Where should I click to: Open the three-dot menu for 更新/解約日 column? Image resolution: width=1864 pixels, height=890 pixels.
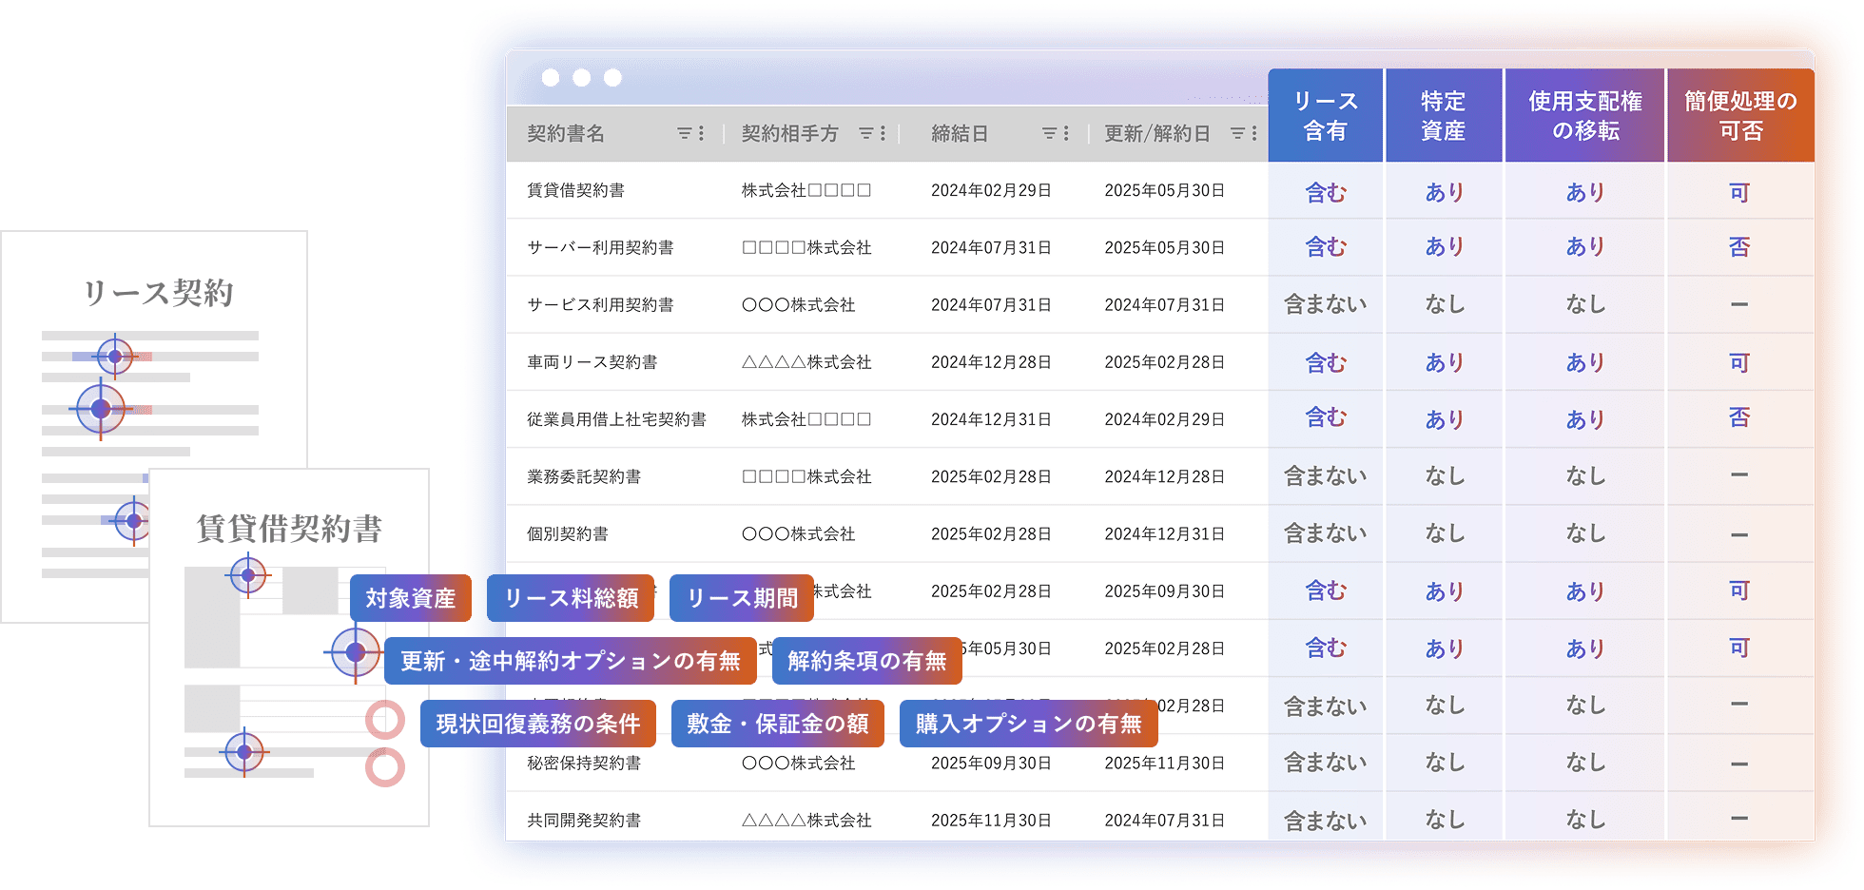1254,134
